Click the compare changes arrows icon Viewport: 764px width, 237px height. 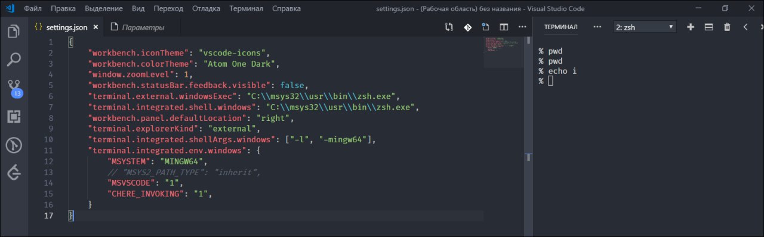point(449,27)
